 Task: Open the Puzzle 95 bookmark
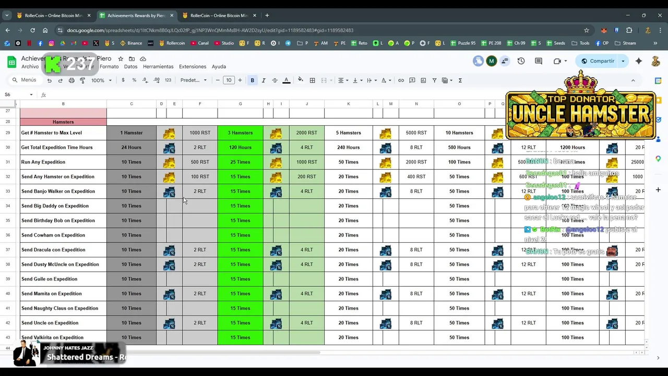pos(462,43)
